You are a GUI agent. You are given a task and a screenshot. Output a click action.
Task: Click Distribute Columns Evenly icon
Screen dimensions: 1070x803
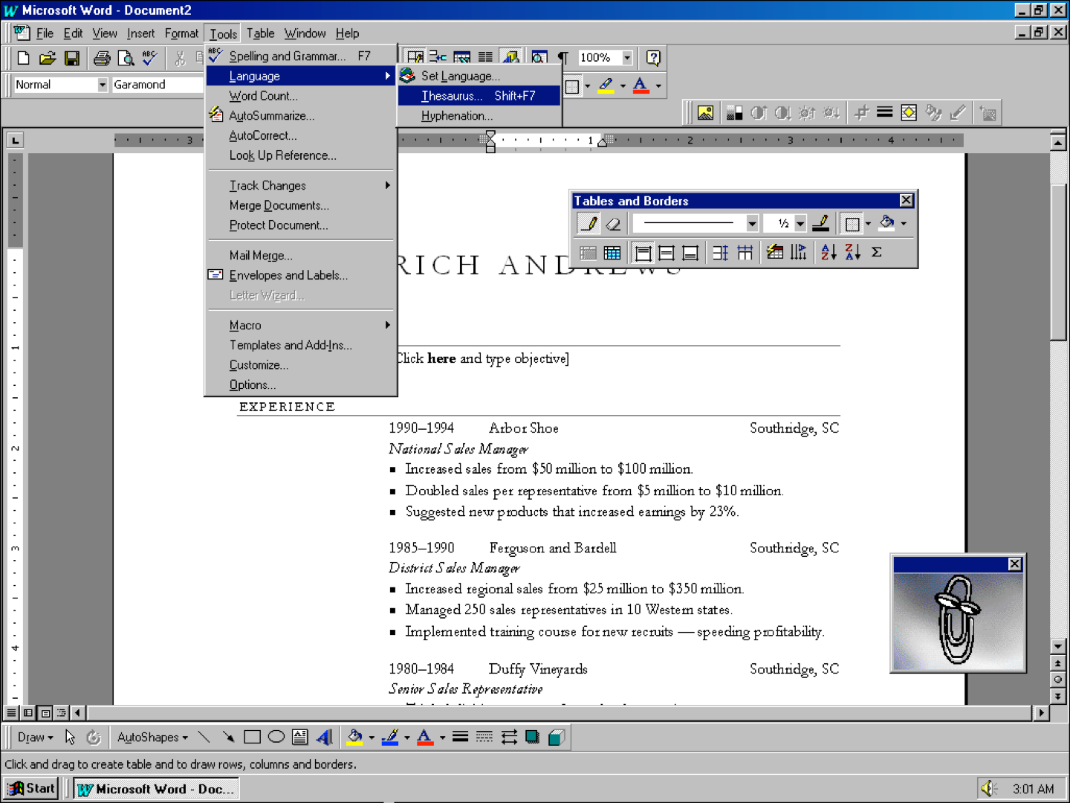click(x=745, y=253)
